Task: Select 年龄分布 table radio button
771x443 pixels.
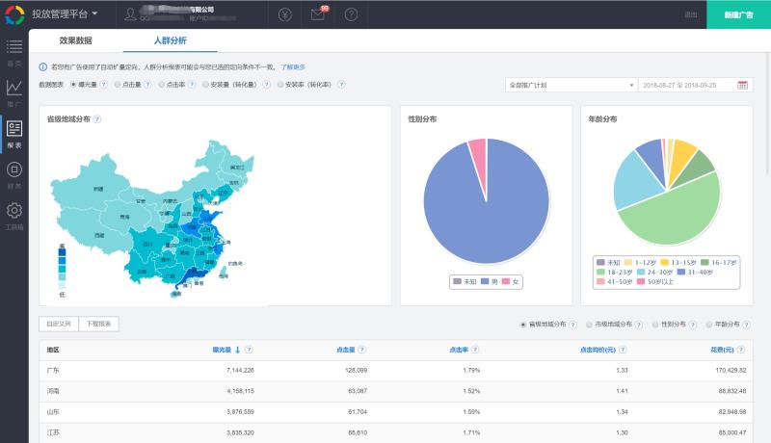Action: pyautogui.click(x=709, y=325)
